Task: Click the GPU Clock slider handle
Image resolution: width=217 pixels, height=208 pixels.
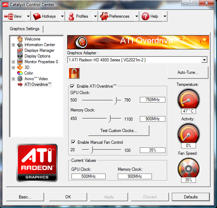Action: coord(115,100)
